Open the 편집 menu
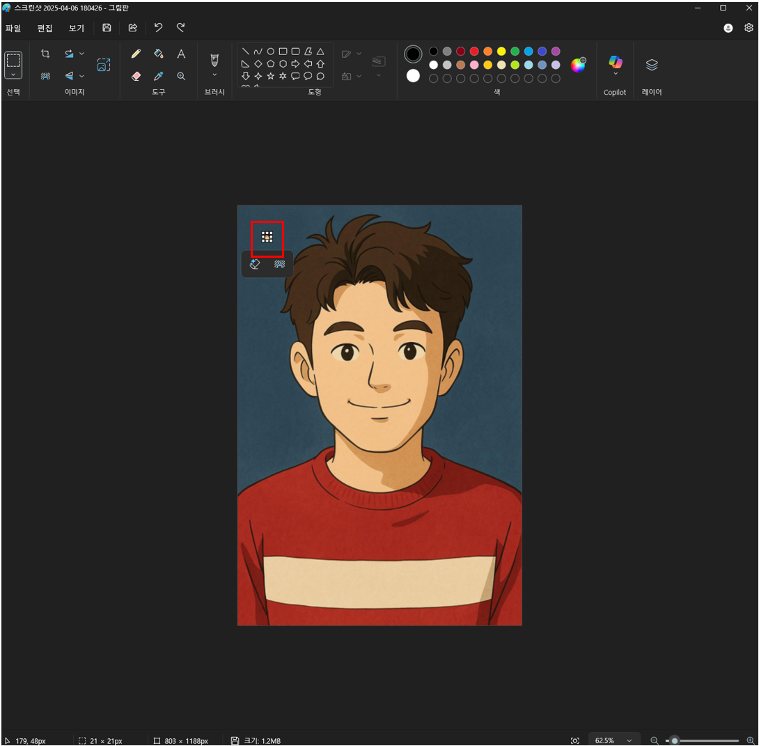 click(x=45, y=28)
